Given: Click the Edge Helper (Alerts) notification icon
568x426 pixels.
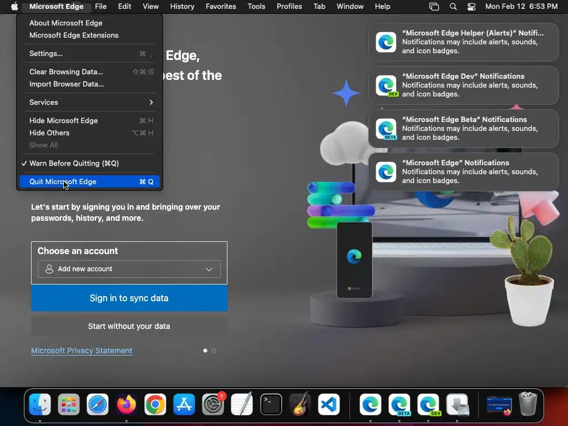Looking at the screenshot, I should tap(386, 42).
